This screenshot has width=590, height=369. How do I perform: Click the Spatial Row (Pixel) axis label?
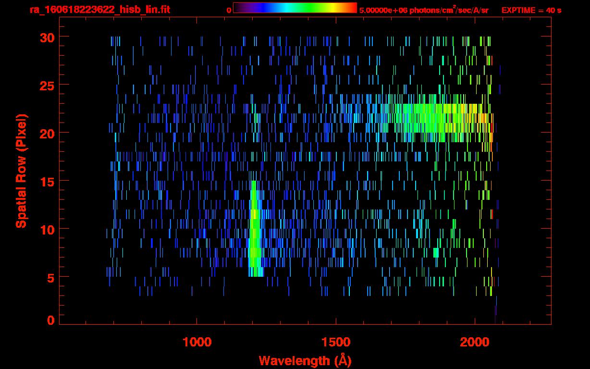(21, 171)
